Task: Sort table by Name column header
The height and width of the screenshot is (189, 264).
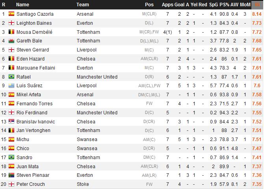Action: pos(22,5)
